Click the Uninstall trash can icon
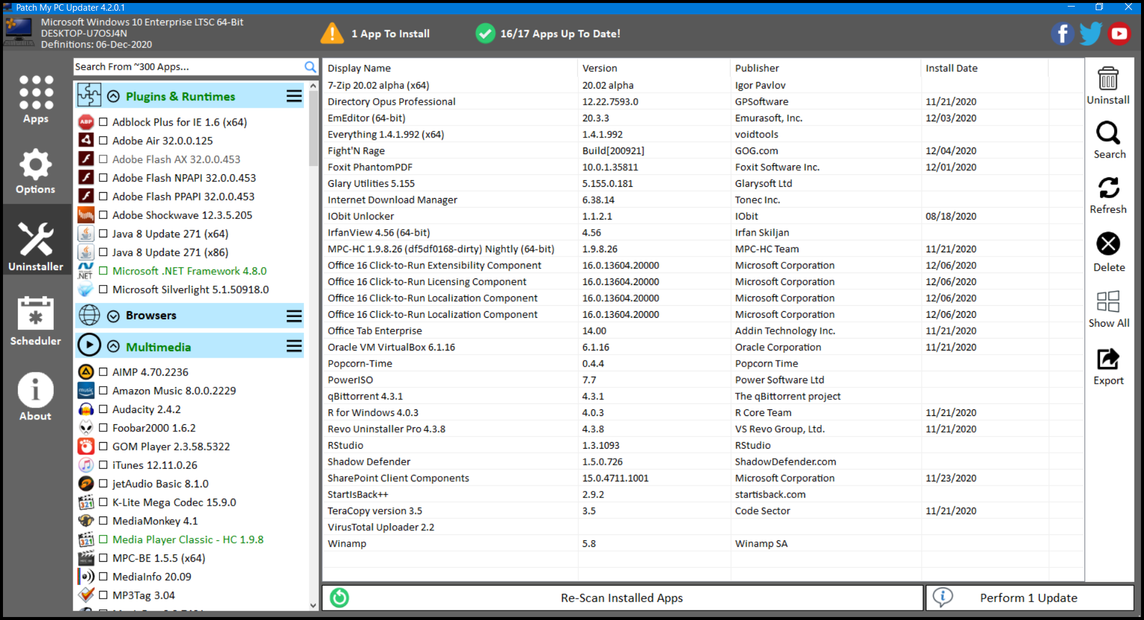 [x=1108, y=78]
